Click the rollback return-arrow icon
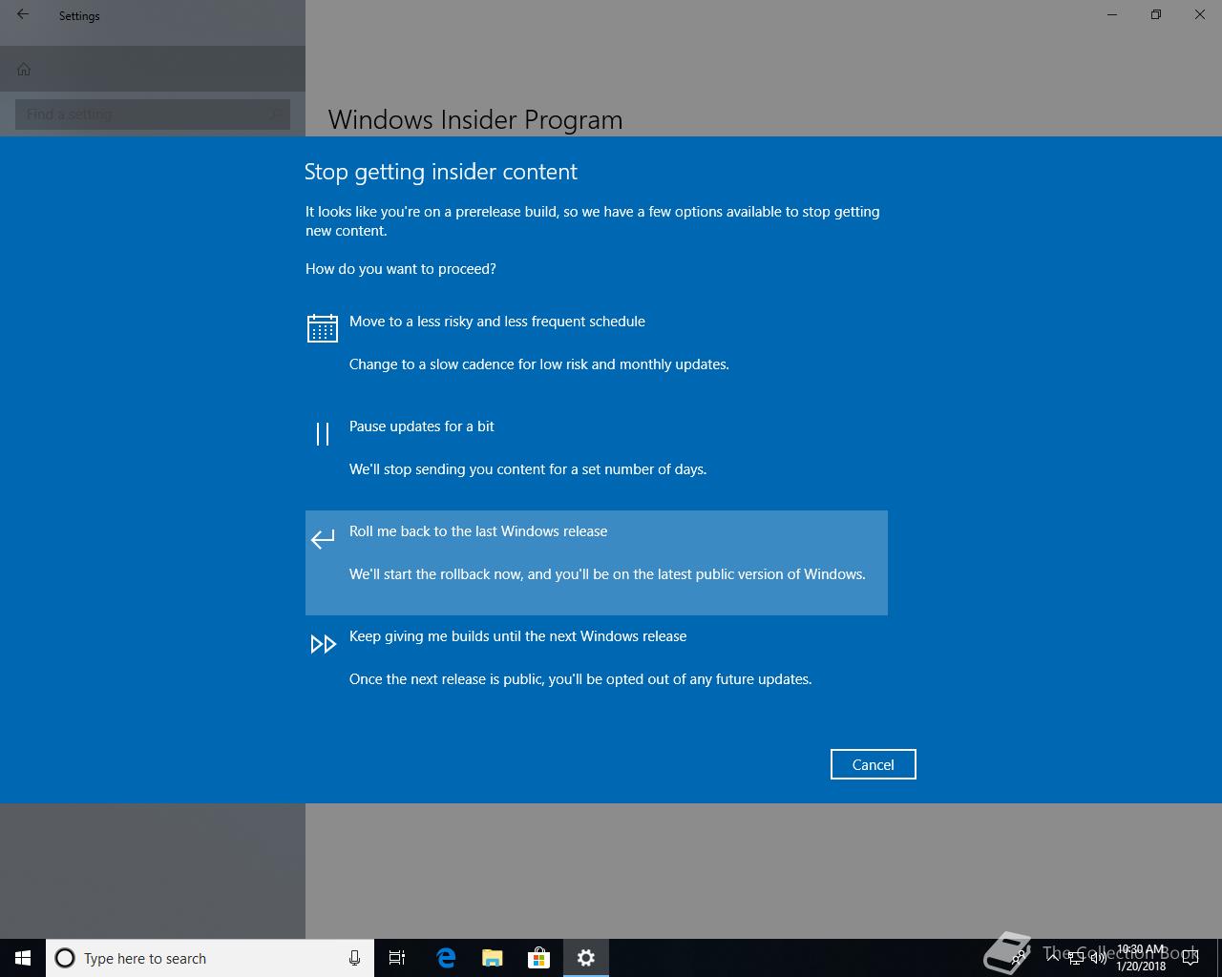This screenshot has height=977, width=1222. (323, 539)
